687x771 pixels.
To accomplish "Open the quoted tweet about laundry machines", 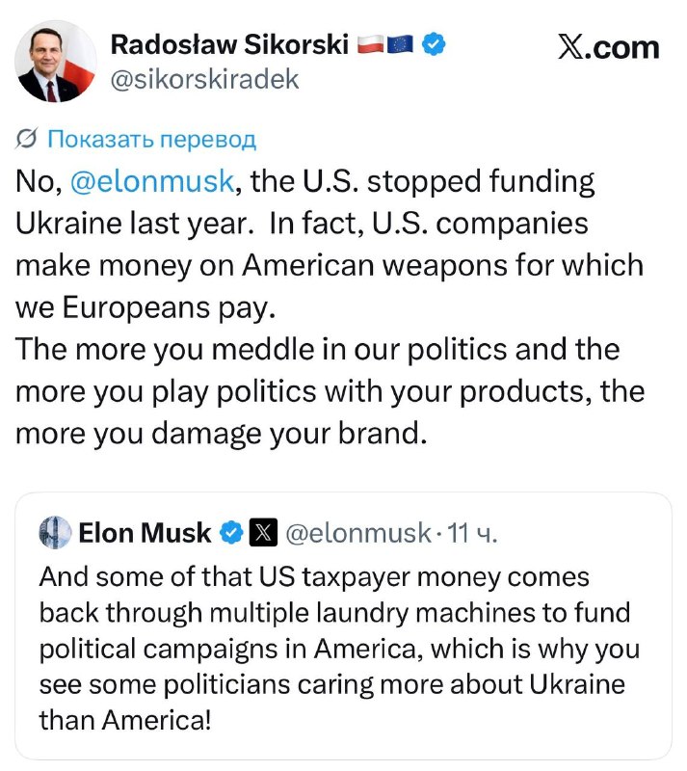I will (343, 625).
